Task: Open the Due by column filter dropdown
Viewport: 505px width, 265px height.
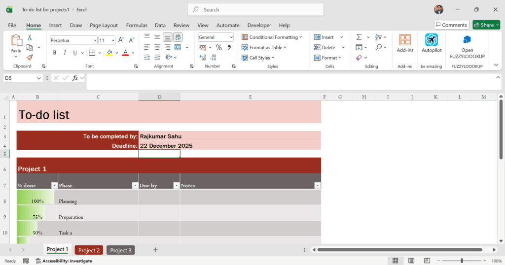Action: click(x=177, y=186)
